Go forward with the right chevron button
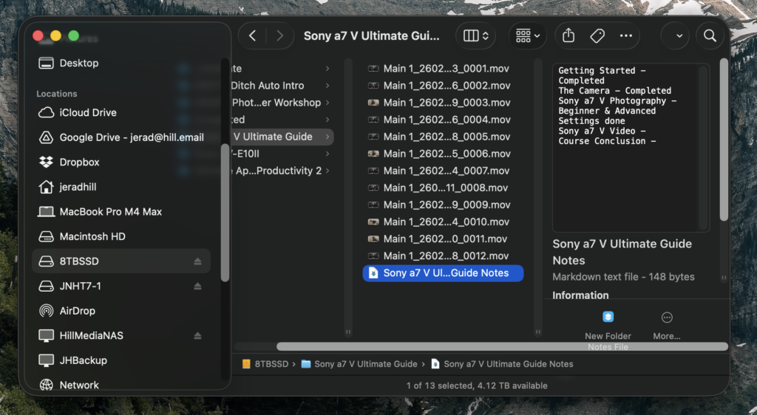757x415 pixels. [279, 35]
